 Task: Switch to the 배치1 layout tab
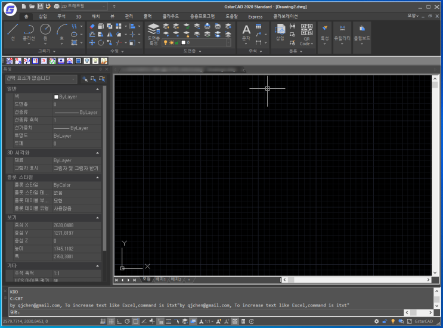pyautogui.click(x=160, y=280)
